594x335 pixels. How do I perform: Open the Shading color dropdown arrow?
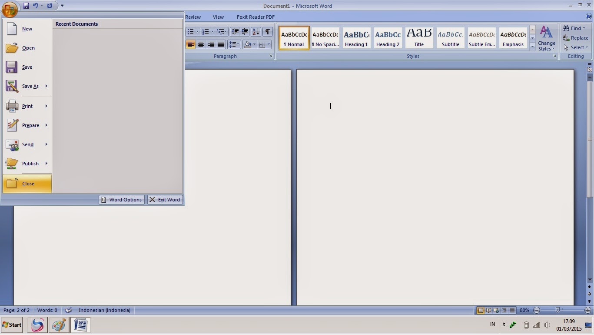coord(254,44)
